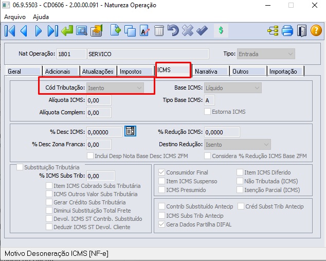Copy the current record icon
This screenshot has height=261, width=326.
[130, 31]
